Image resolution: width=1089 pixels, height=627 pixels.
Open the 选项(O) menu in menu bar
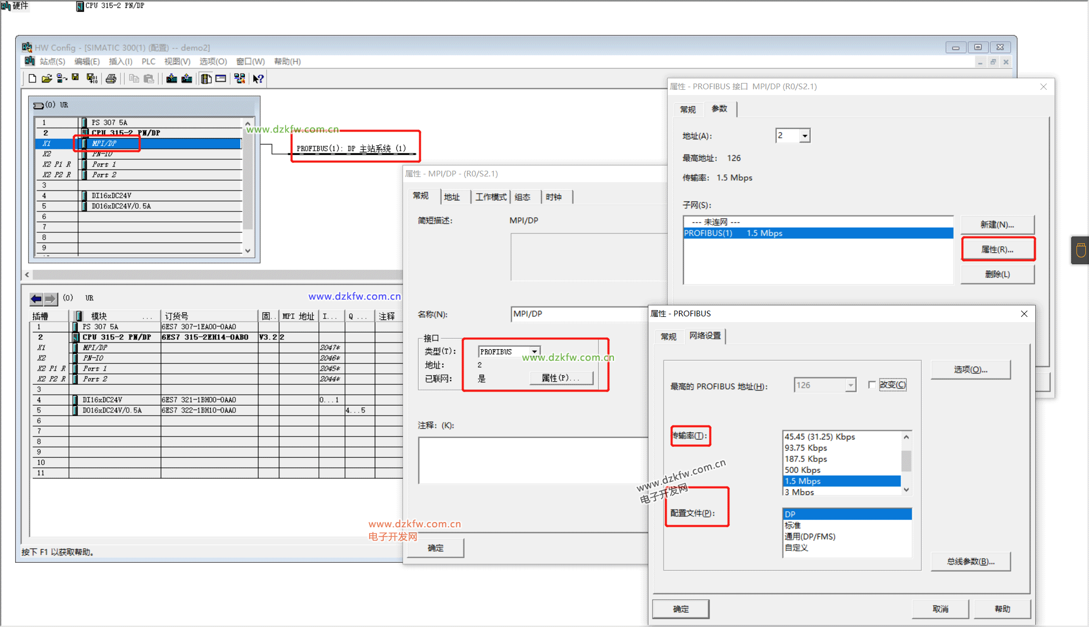point(212,62)
